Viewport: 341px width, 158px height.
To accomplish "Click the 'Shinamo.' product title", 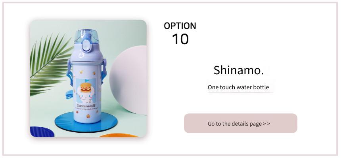I will click(x=239, y=70).
